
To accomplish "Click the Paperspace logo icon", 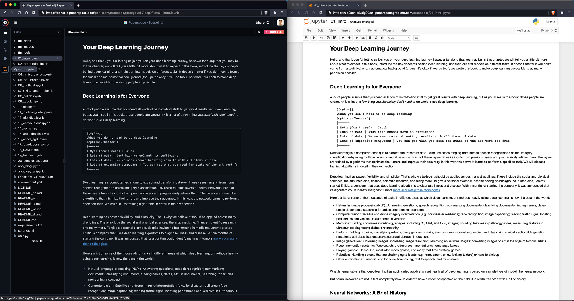I will point(5,22).
